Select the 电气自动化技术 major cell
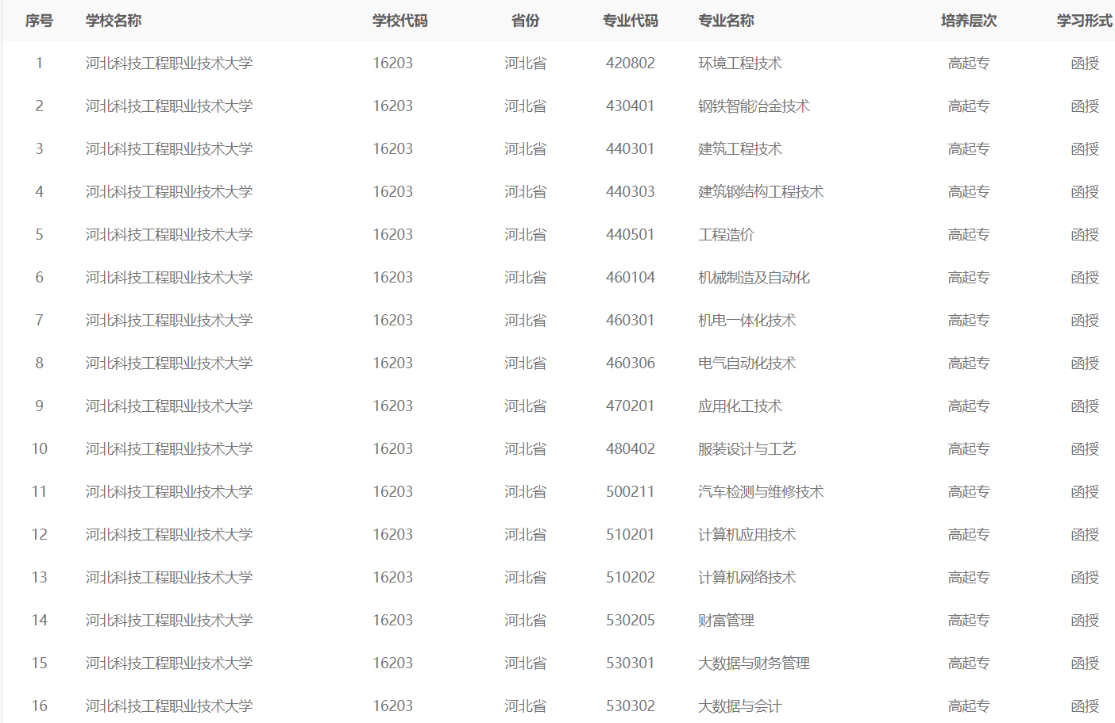 pyautogui.click(x=747, y=363)
